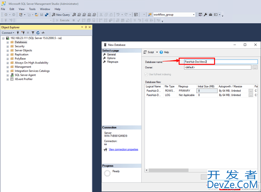Open the File menu
261x192 pixels.
coord(3,9)
